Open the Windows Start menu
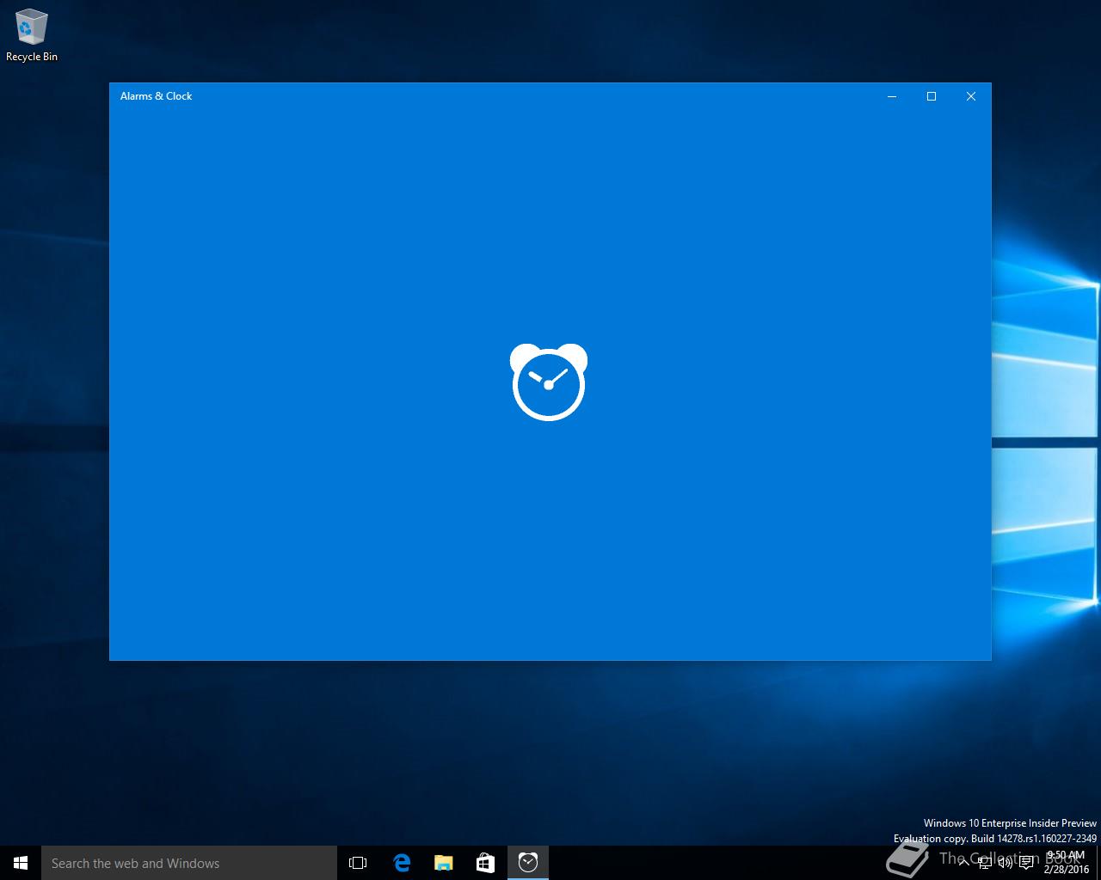1101x880 pixels. coord(21,863)
